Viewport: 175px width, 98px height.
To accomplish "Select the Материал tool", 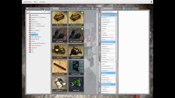I will [x=108, y=91].
